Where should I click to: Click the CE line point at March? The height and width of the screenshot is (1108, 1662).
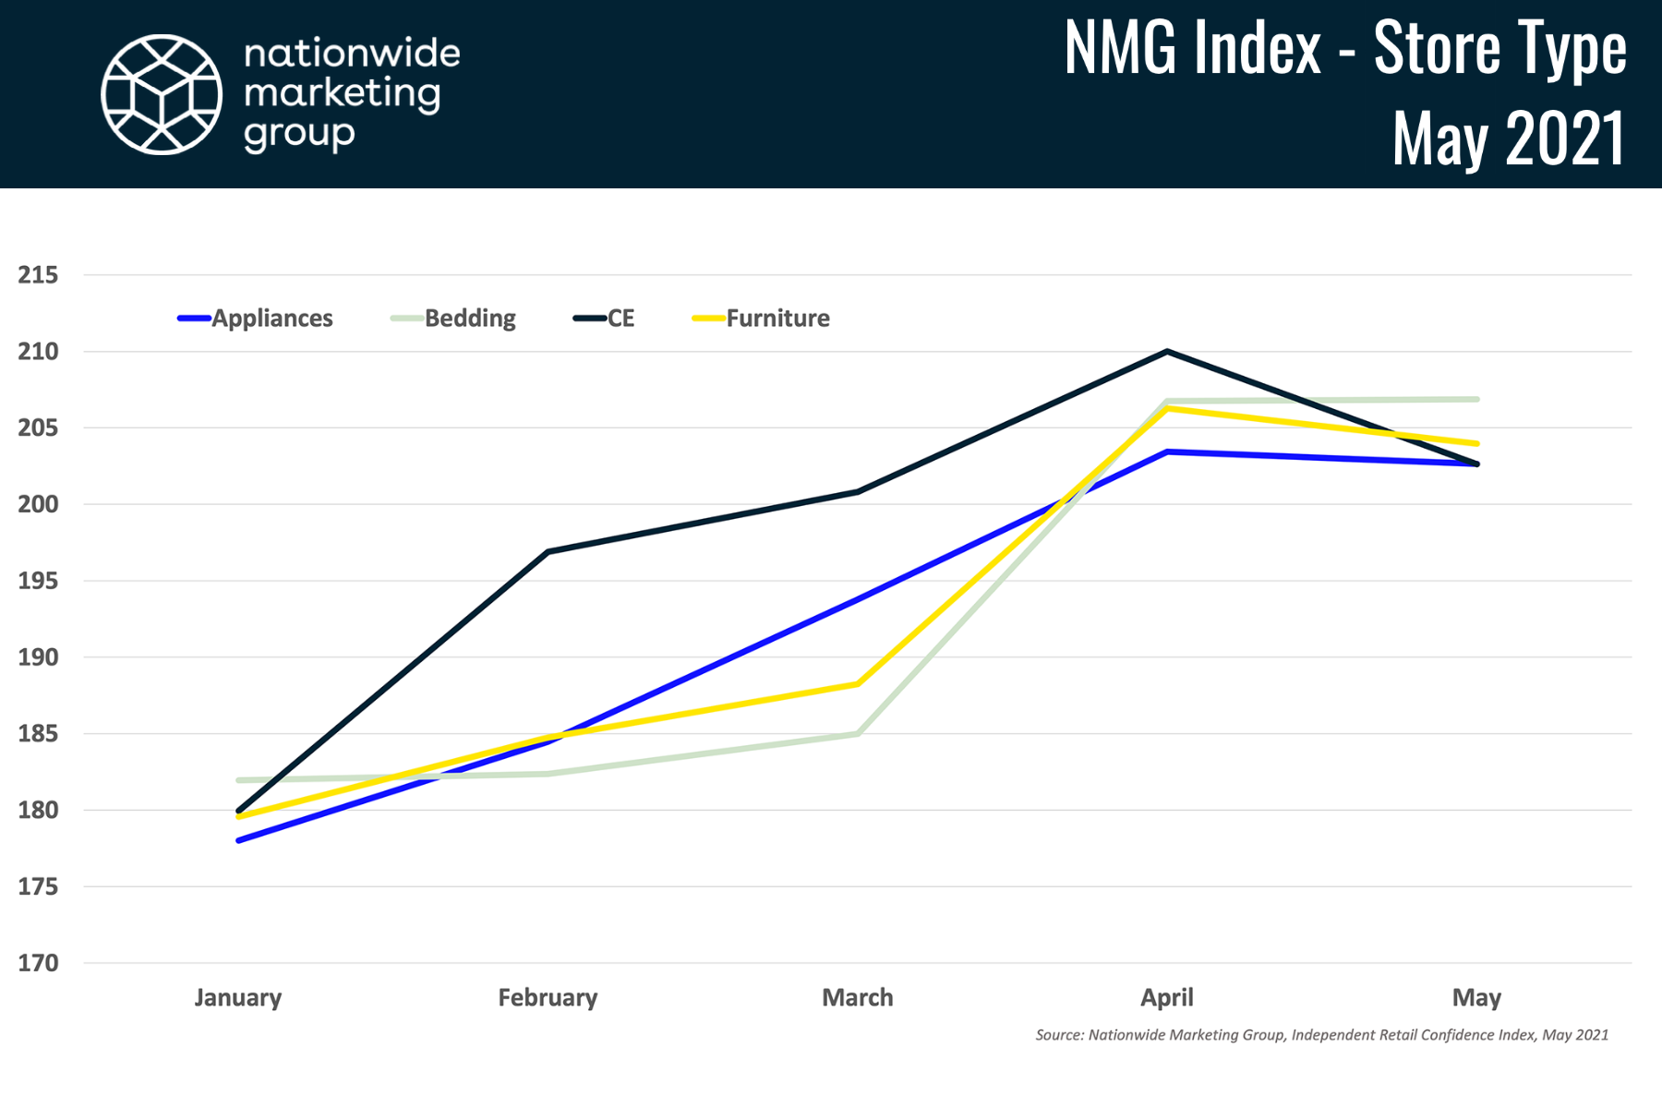(x=858, y=492)
